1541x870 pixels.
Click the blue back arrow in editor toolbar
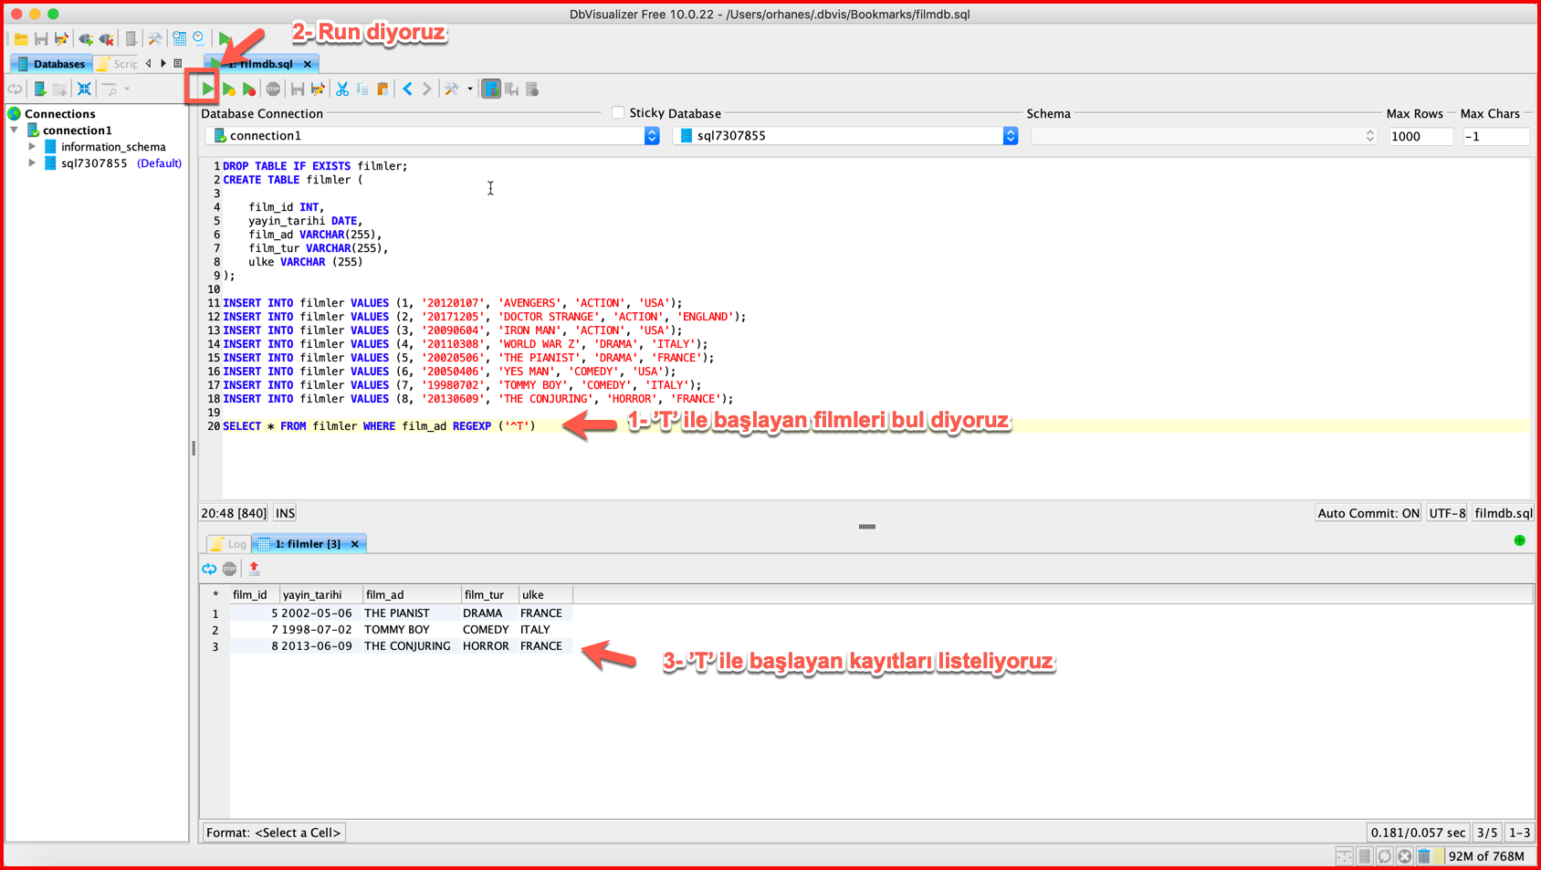[x=407, y=89]
